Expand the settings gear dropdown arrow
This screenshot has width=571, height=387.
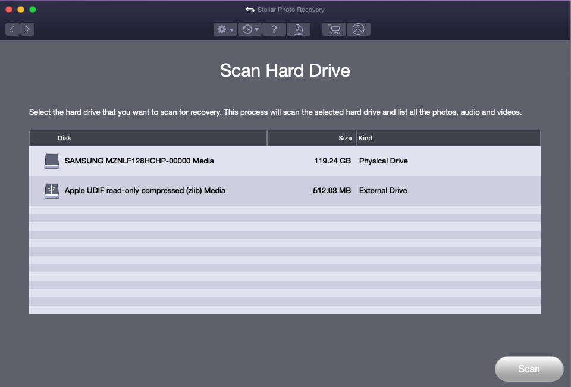click(231, 30)
